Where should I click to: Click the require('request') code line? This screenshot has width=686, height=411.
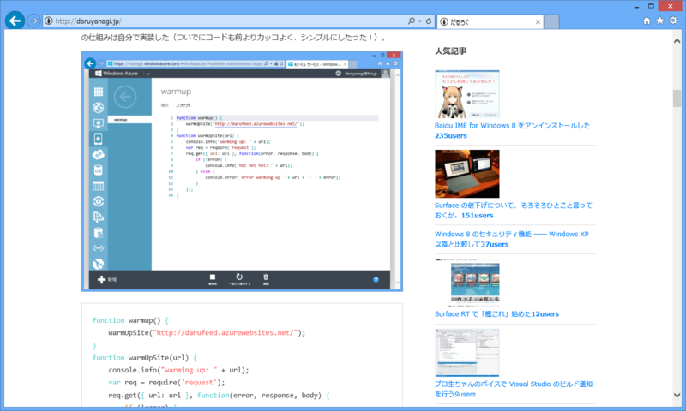coord(166,382)
